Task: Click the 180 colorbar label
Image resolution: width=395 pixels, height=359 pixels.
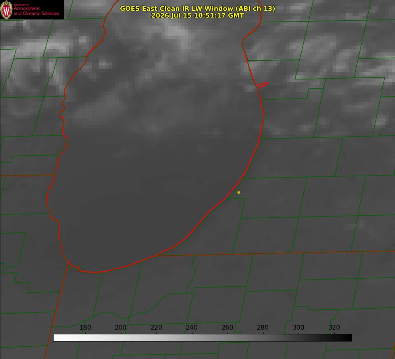Action: tap(85, 327)
